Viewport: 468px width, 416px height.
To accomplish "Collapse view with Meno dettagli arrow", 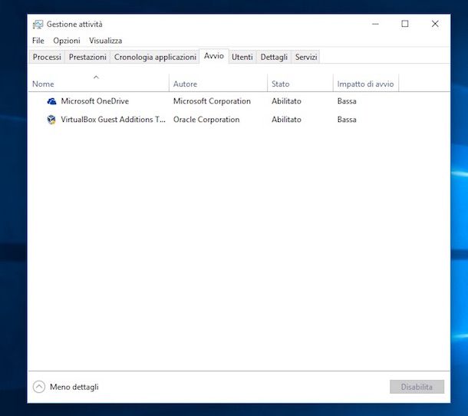I will pyautogui.click(x=39, y=387).
